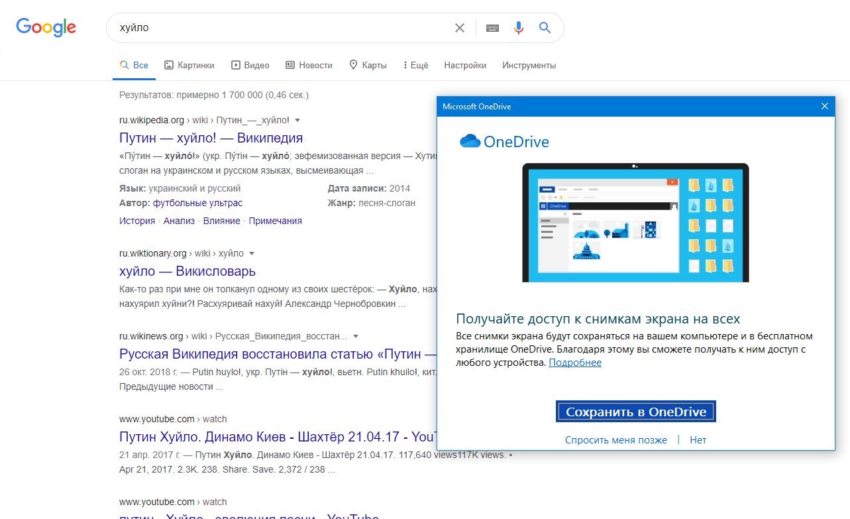Jump to the Влияние section link
Viewport: 850px width, 519px height.
(222, 221)
